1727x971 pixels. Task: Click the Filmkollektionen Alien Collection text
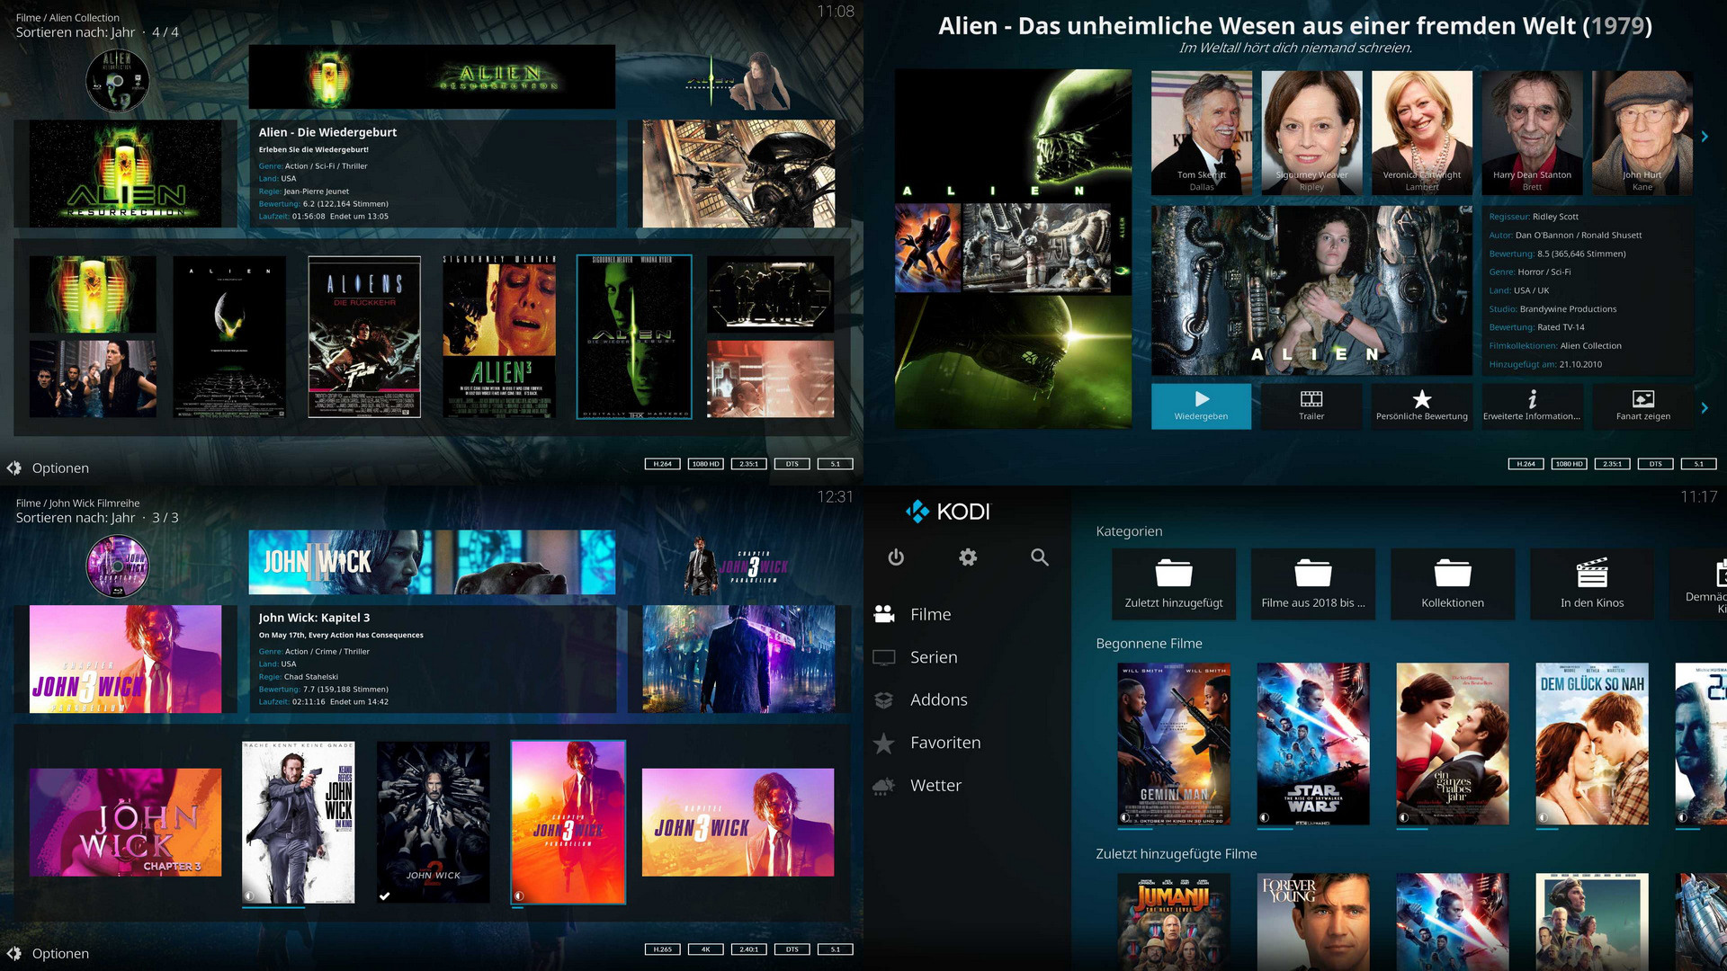coord(1555,346)
